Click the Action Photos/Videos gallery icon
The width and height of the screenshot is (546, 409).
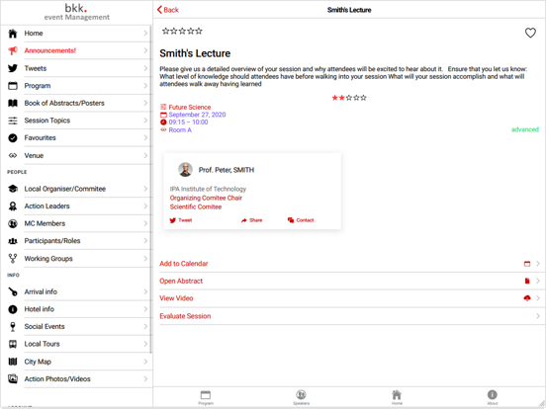13,378
